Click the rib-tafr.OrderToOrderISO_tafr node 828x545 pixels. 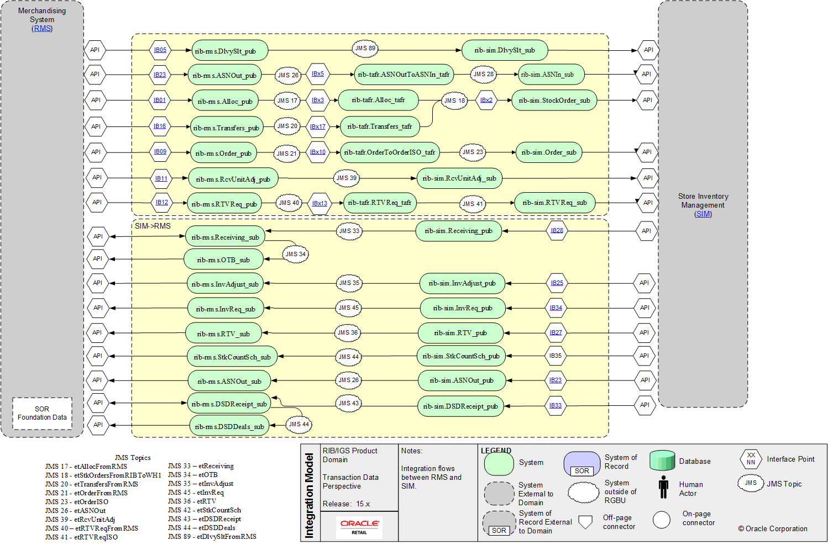[x=390, y=152]
